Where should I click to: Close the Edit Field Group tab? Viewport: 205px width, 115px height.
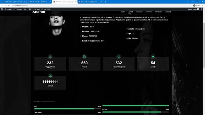pos(25,2)
